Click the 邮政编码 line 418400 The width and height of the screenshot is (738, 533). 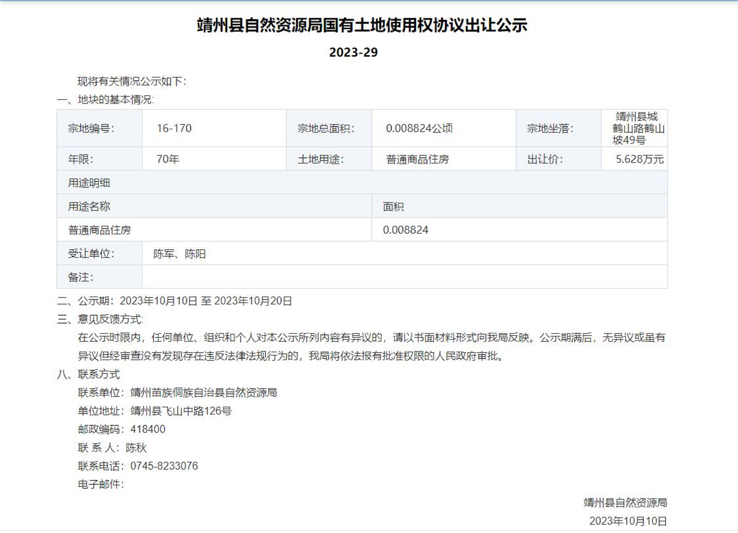(122, 429)
